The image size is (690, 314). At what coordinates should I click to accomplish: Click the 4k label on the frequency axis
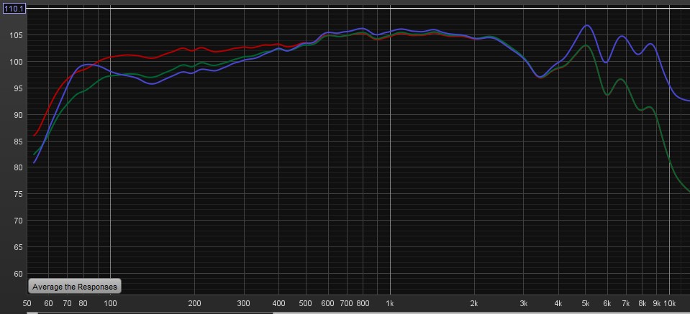[x=558, y=303]
